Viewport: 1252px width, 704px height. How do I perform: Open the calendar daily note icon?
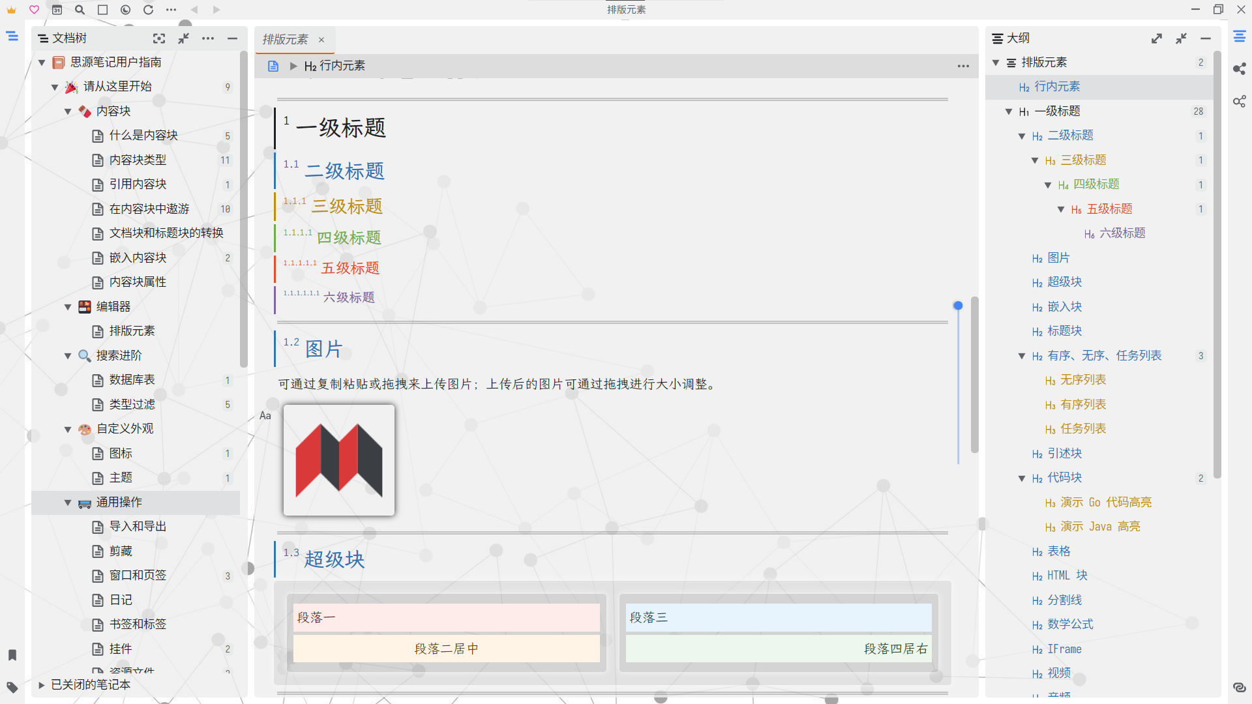57,10
